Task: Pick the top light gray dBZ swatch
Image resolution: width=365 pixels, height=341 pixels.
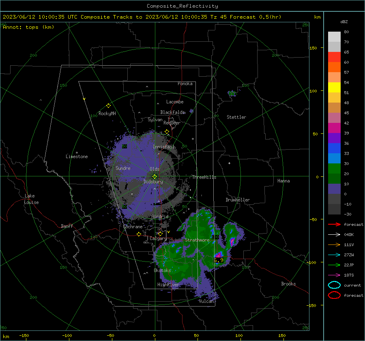Action: (x=334, y=37)
